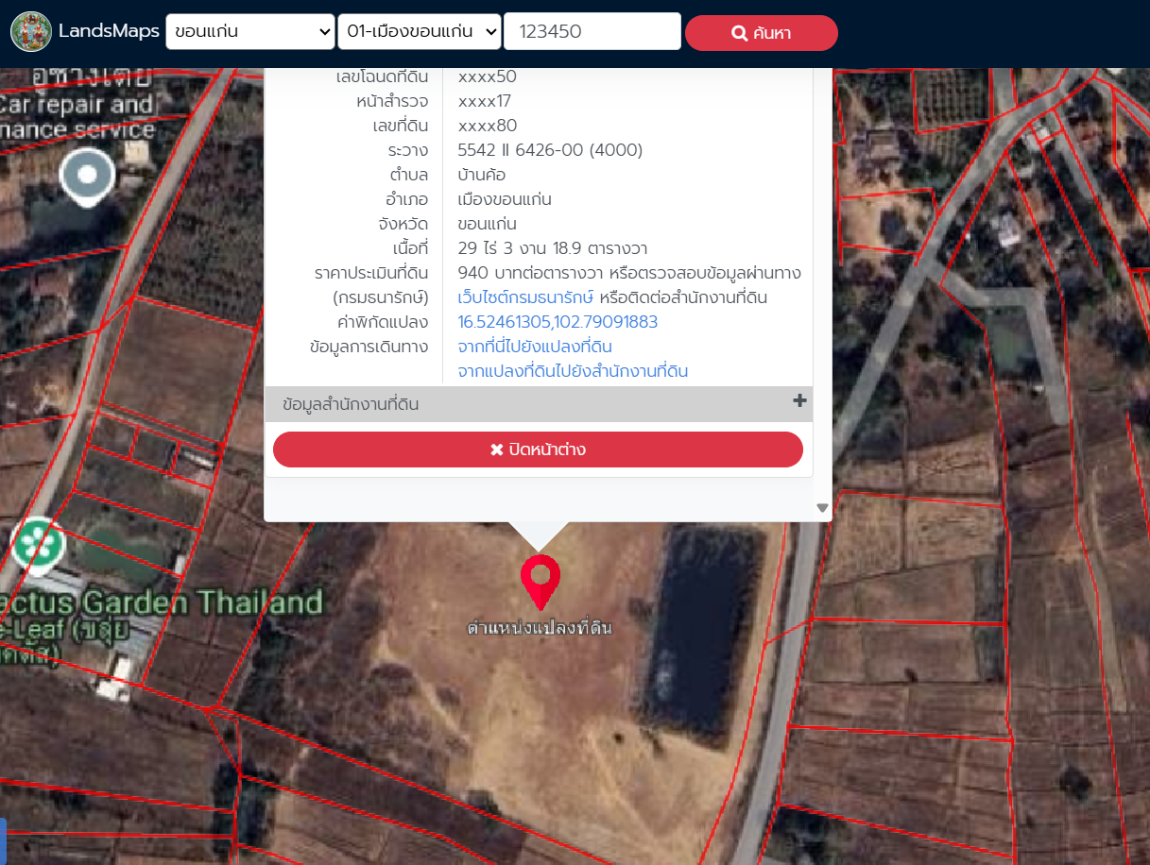
Task: Open the province dropdown showing ขอนแก่น
Action: click(x=249, y=31)
